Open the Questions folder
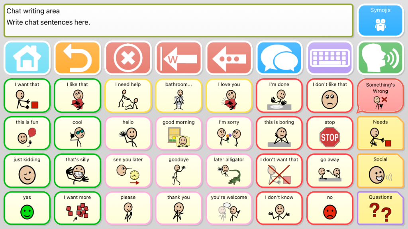Viewport: 408px width, 229px height. [x=381, y=208]
